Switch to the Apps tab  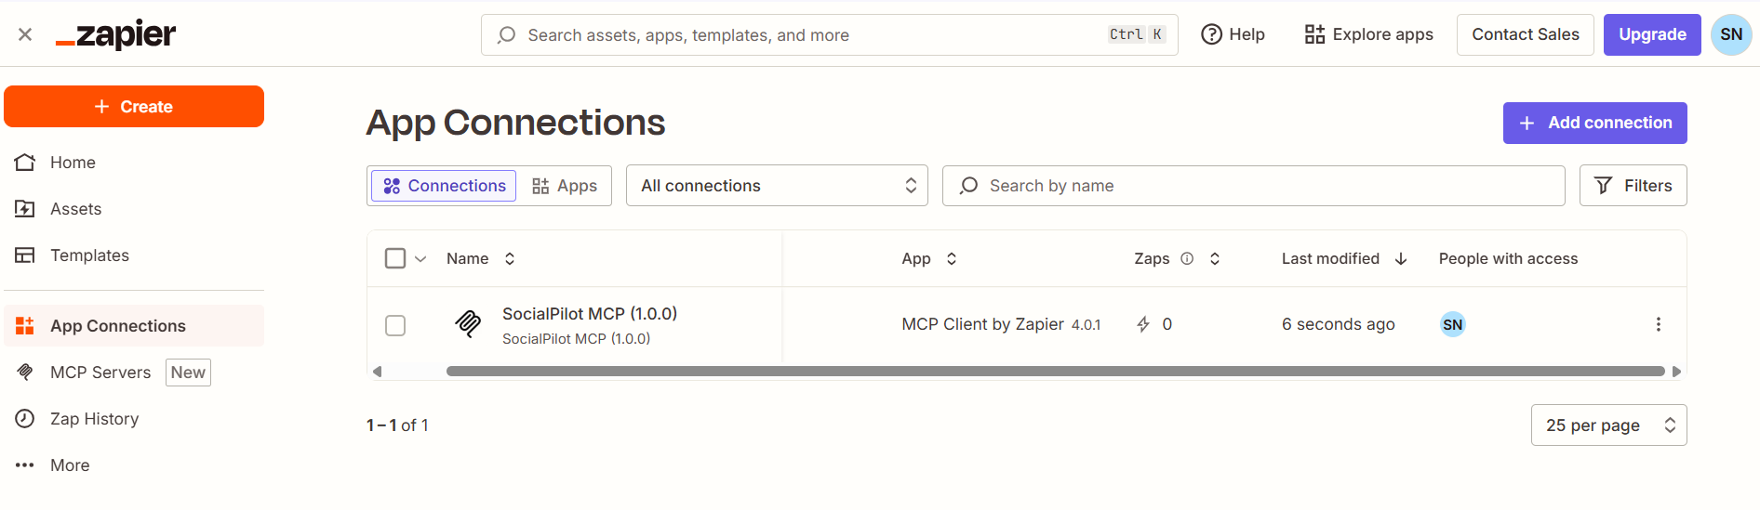tap(565, 186)
